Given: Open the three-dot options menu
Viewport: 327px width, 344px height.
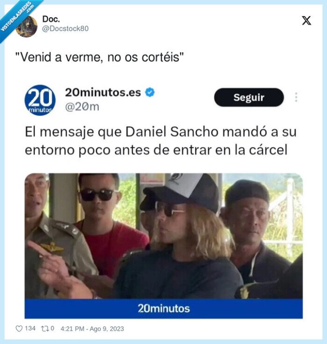Looking at the screenshot, I should tap(296, 97).
